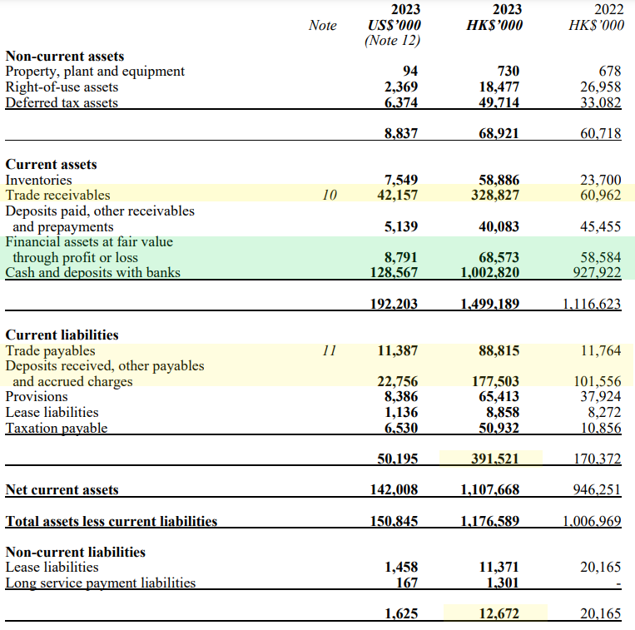Image resolution: width=635 pixels, height=630 pixels.
Task: Select the value 49,714
Action: (x=499, y=103)
